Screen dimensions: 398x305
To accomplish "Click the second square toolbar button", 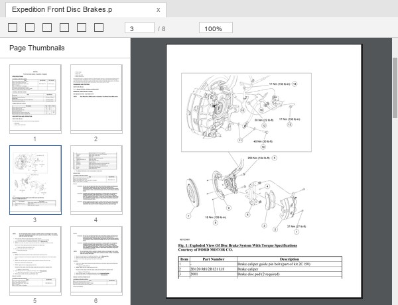I will (x=30, y=28).
